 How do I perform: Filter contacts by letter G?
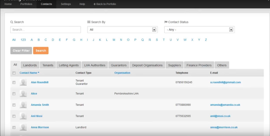point(74,40)
